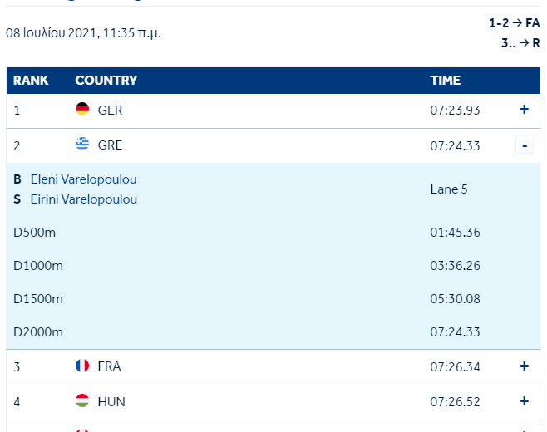The height and width of the screenshot is (432, 547).
Task: Click the HUN country code
Action: click(x=111, y=401)
